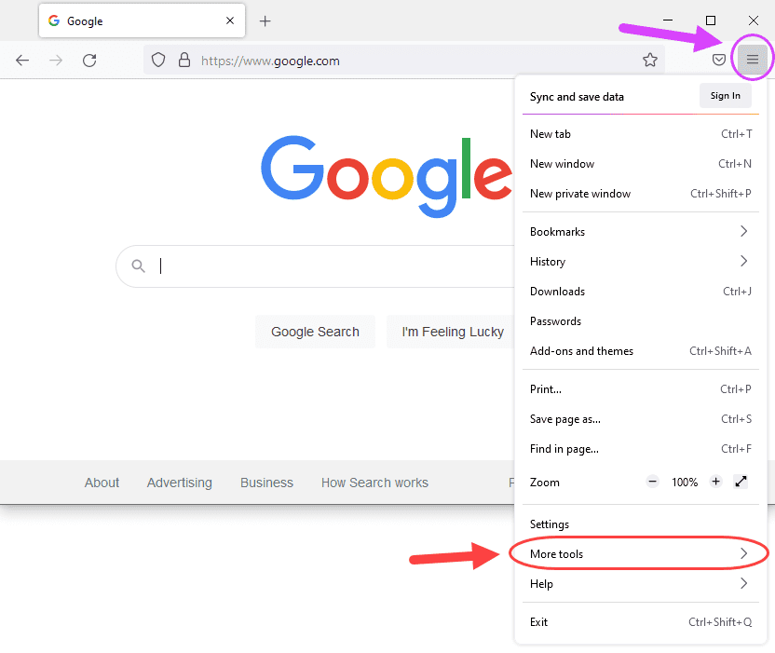Go back one page
This screenshot has width=775, height=653.
22,61
